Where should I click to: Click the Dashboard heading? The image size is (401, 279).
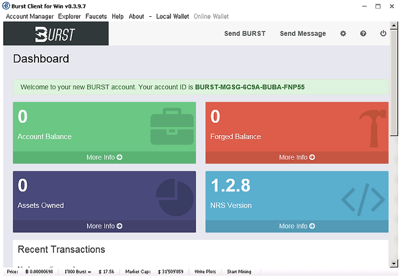point(41,59)
